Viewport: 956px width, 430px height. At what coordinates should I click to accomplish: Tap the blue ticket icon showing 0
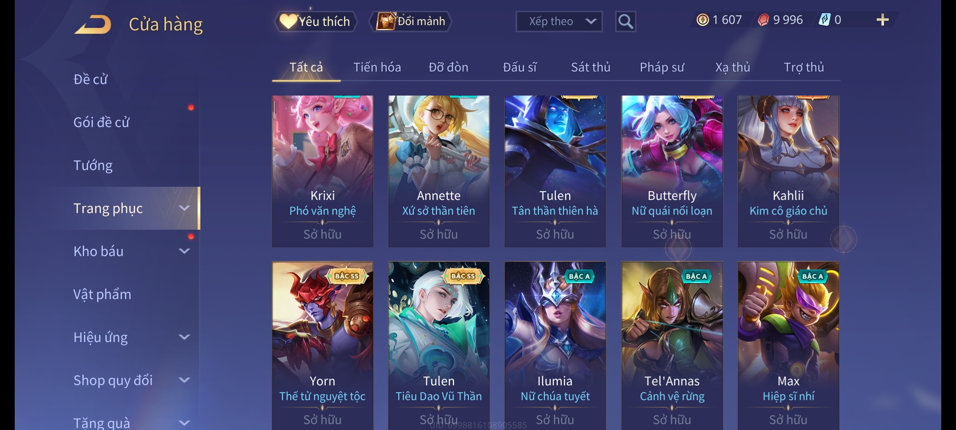tap(824, 20)
